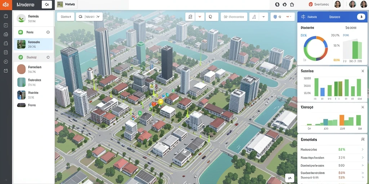Viewport: 369px width, 184px height.
Task: Click the blue shield icon on map toolbar
Action: tap(275, 17)
